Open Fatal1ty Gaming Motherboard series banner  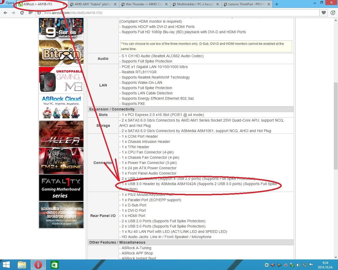(61, 188)
